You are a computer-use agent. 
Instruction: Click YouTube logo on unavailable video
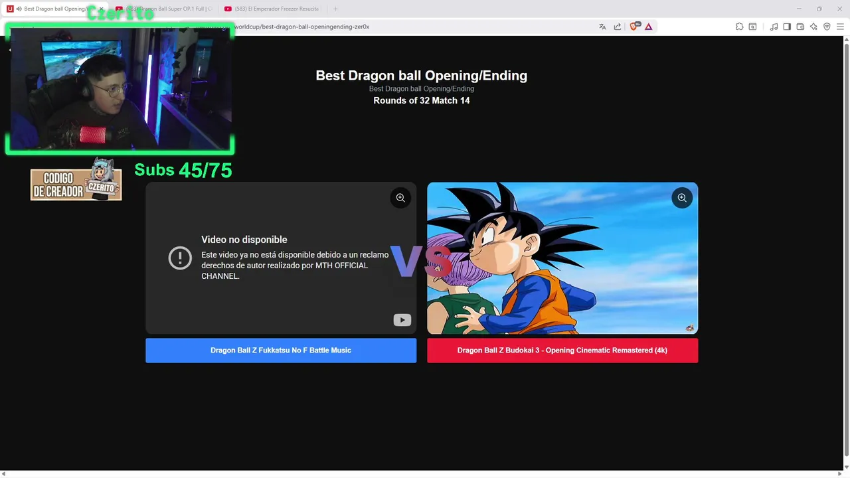pos(402,320)
